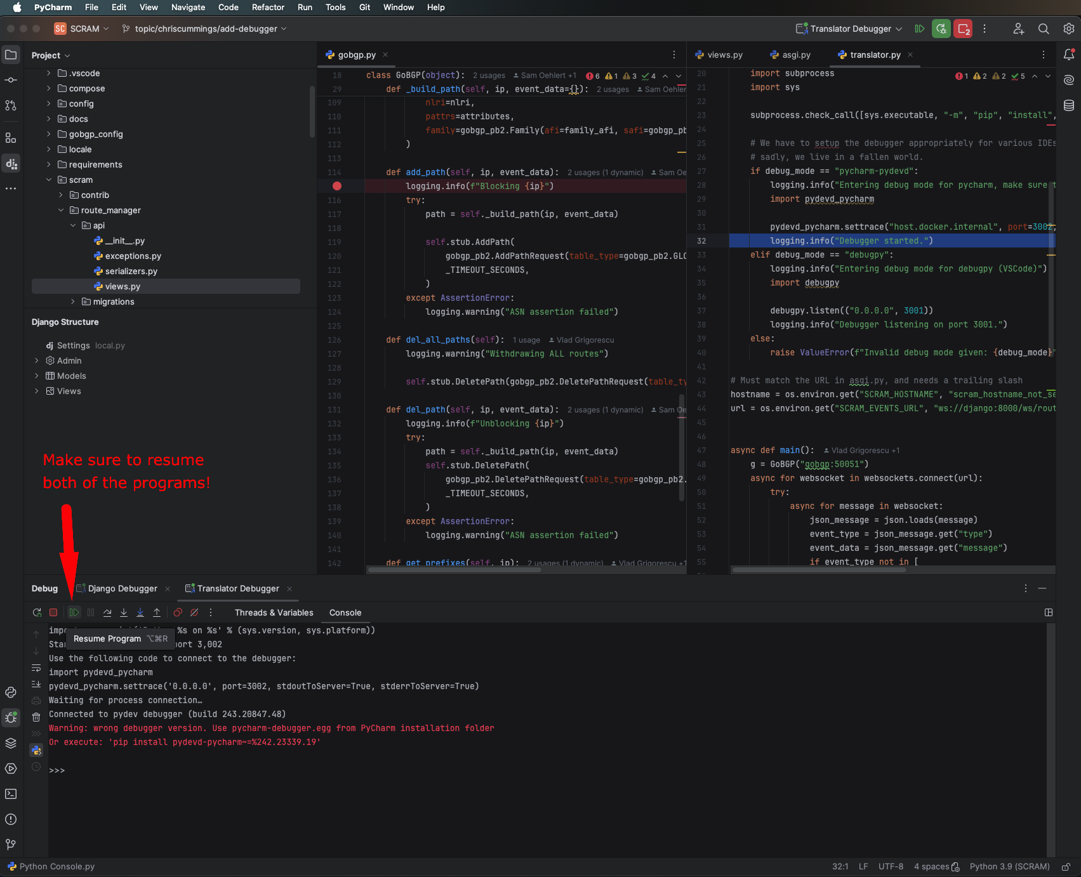1081x877 pixels.
Task: Click Python 3.9 (SCRAM) interpreter in status bar
Action: 1009,866
